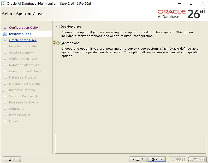This screenshot has width=208, height=163.
Task: Click the Database Storage step marker icon
Action: (5, 78)
